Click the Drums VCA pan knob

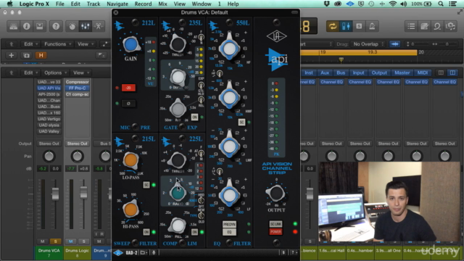tap(49, 156)
